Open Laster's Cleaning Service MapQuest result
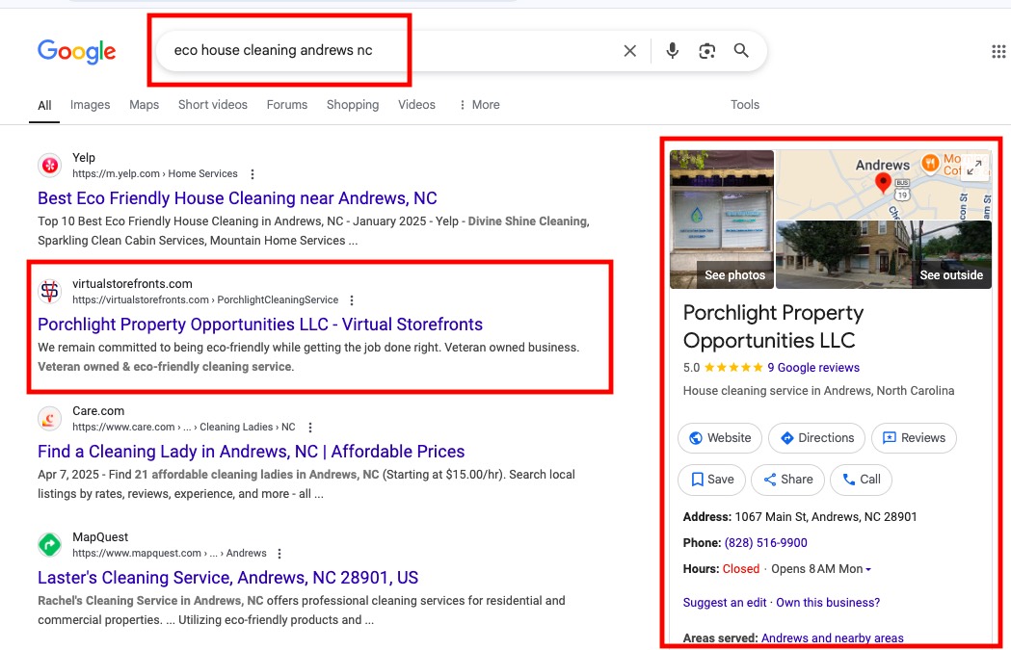Image resolution: width=1011 pixels, height=650 pixels. [227, 578]
